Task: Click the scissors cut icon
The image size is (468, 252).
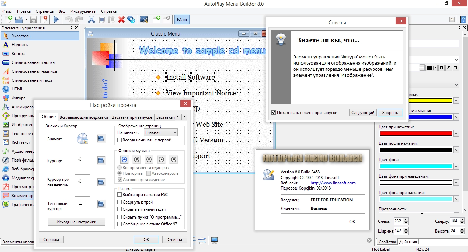Action: coord(91,19)
